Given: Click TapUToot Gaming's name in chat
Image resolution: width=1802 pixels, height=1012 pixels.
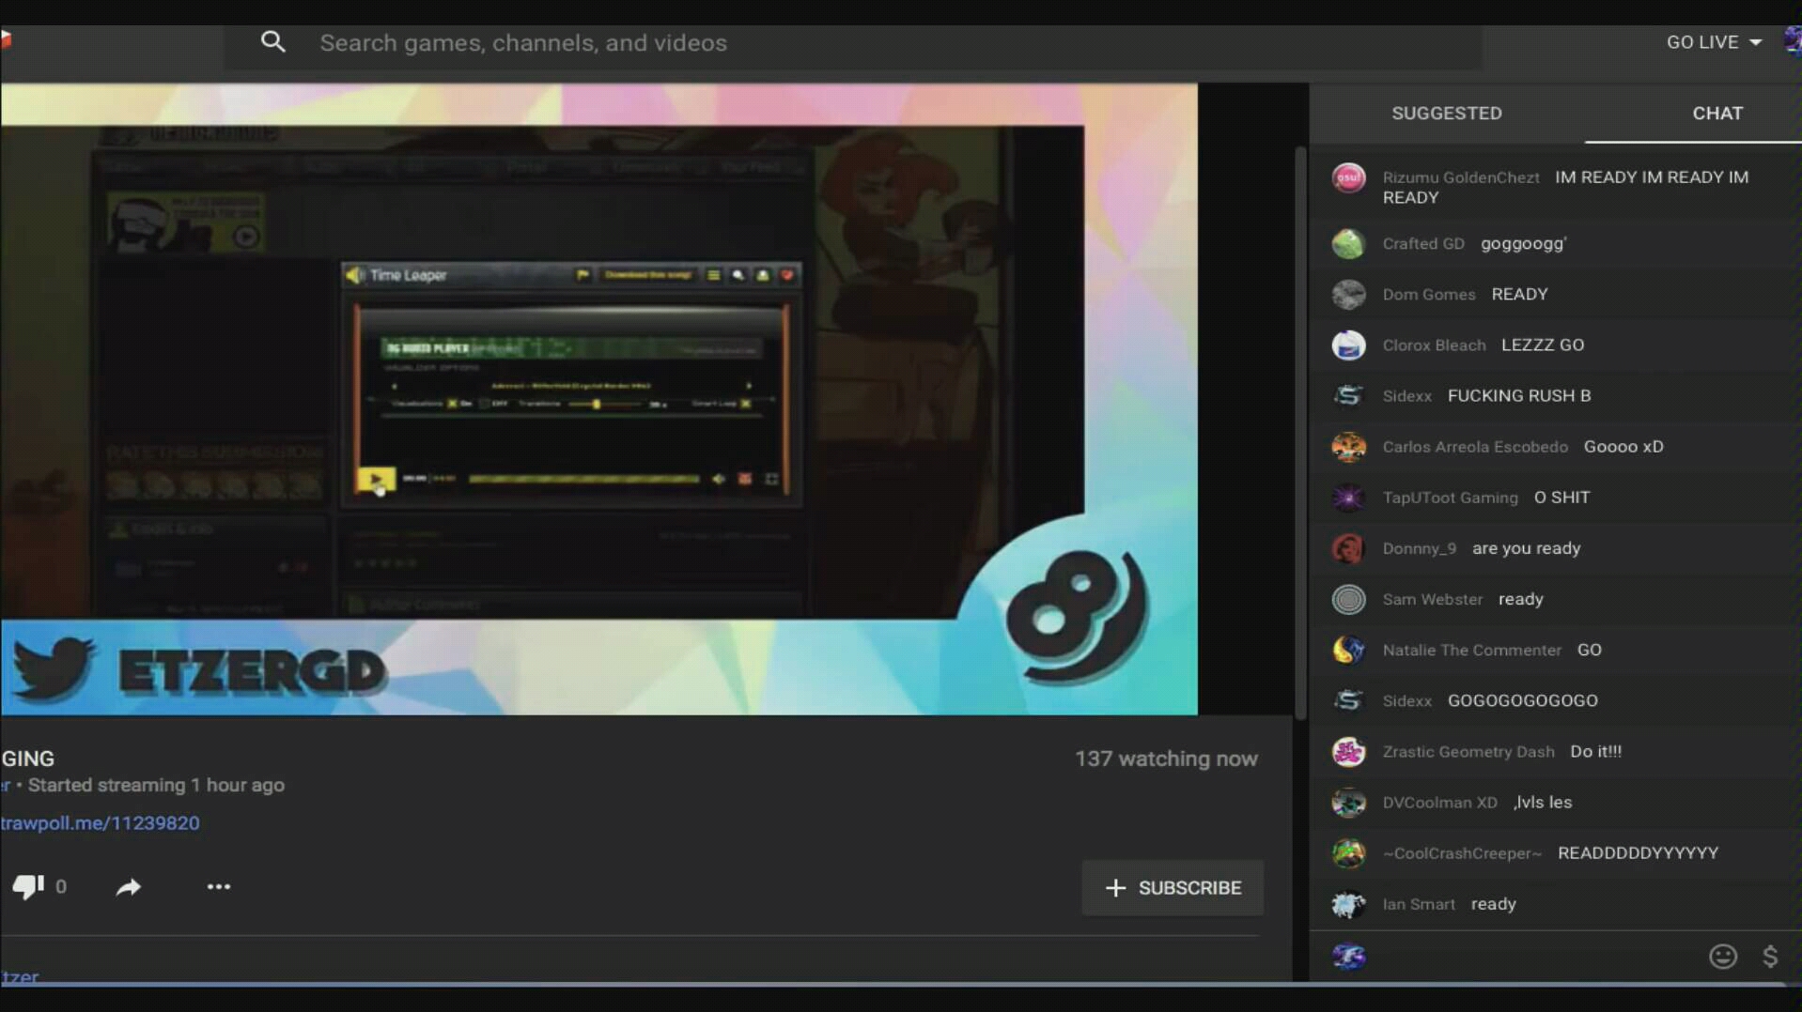Looking at the screenshot, I should (1450, 498).
